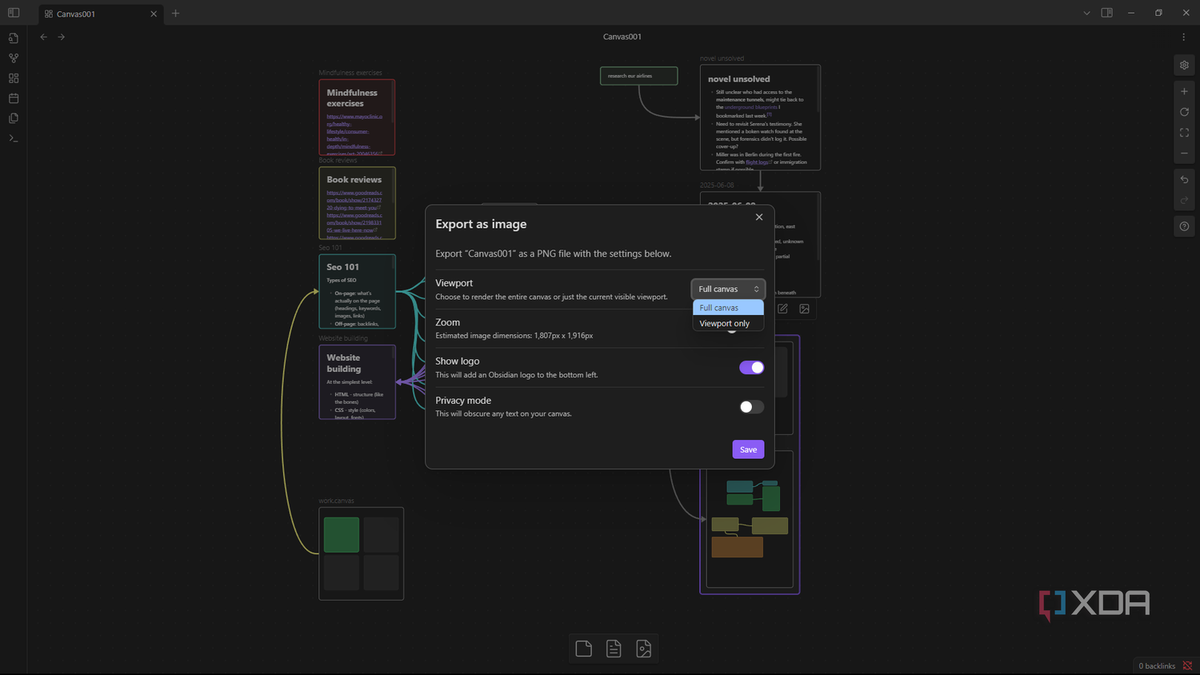The width and height of the screenshot is (1200, 675).
Task: Open canvas settings gear icon
Action: pos(1184,66)
